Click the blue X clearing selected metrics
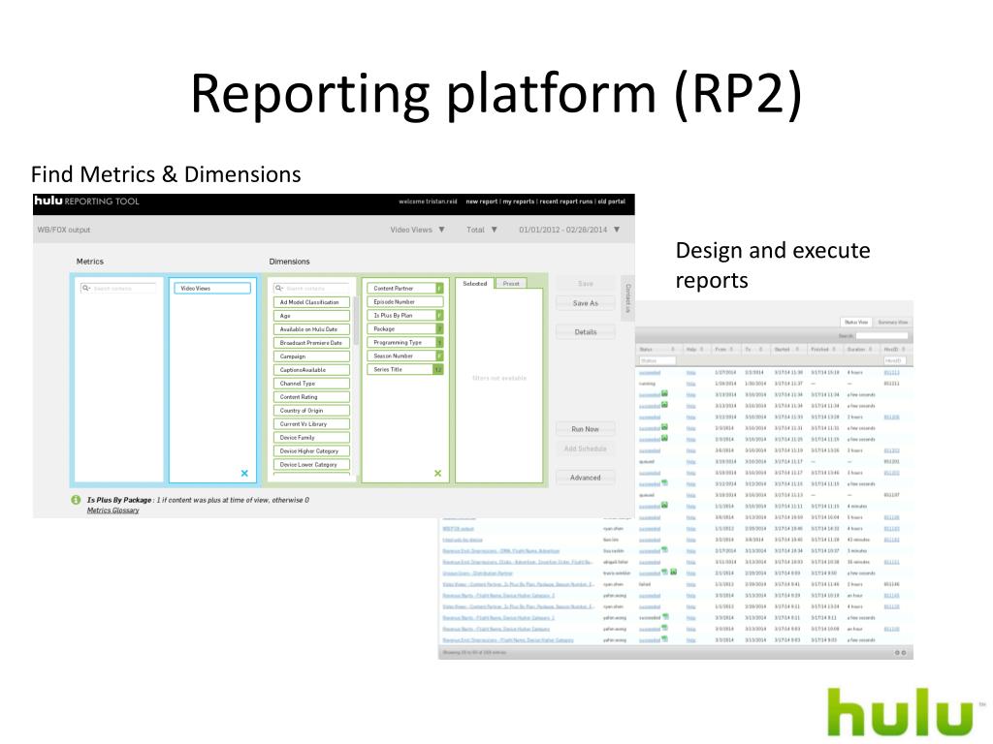The image size is (993, 744). click(244, 473)
